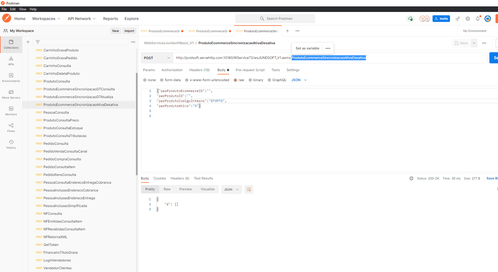Click Set as variable
This screenshot has width=498, height=272.
307,48
